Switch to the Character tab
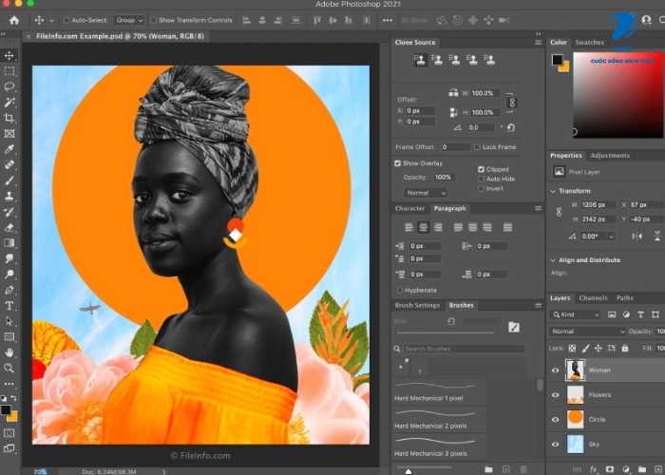This screenshot has height=475, width=665. pyautogui.click(x=409, y=209)
